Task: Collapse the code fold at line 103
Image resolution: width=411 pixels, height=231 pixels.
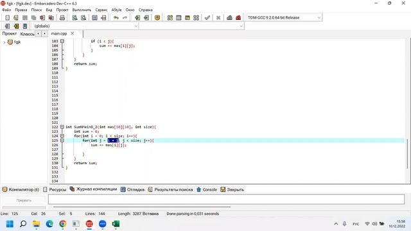Action: pyautogui.click(x=62, y=41)
